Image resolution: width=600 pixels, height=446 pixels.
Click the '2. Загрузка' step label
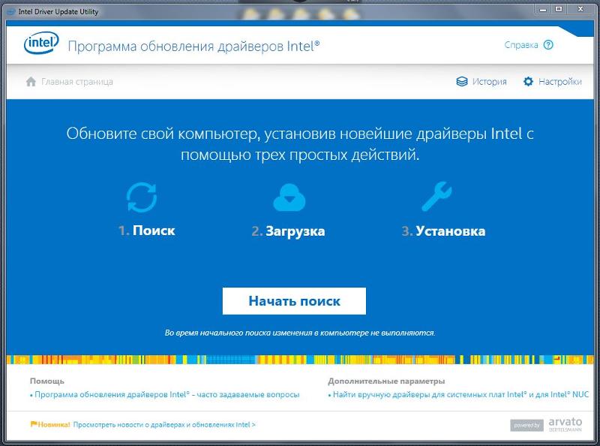(x=288, y=231)
